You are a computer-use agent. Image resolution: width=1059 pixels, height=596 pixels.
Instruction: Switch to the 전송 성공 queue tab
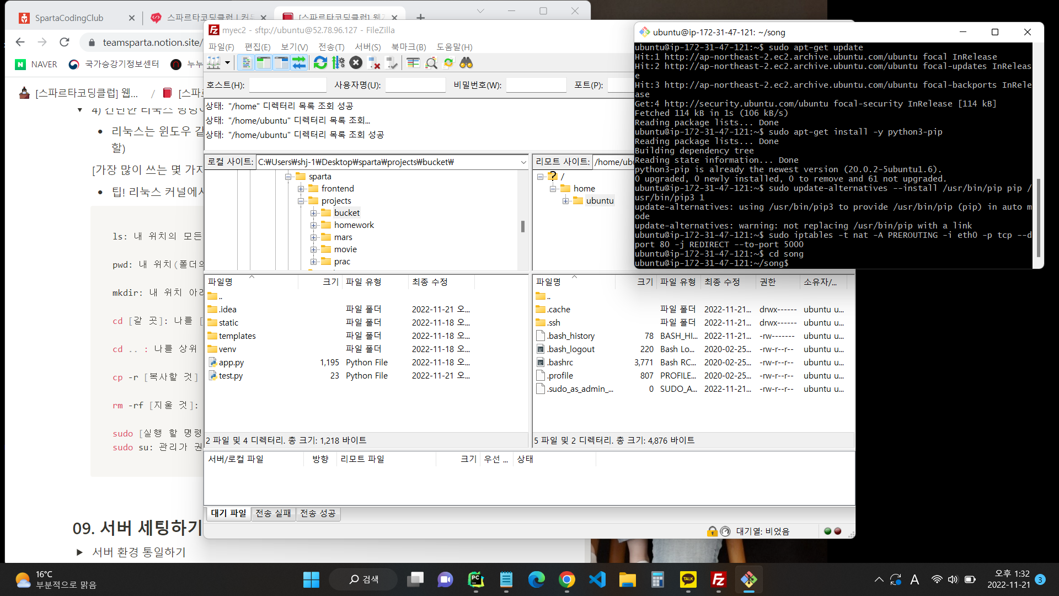pyautogui.click(x=318, y=514)
